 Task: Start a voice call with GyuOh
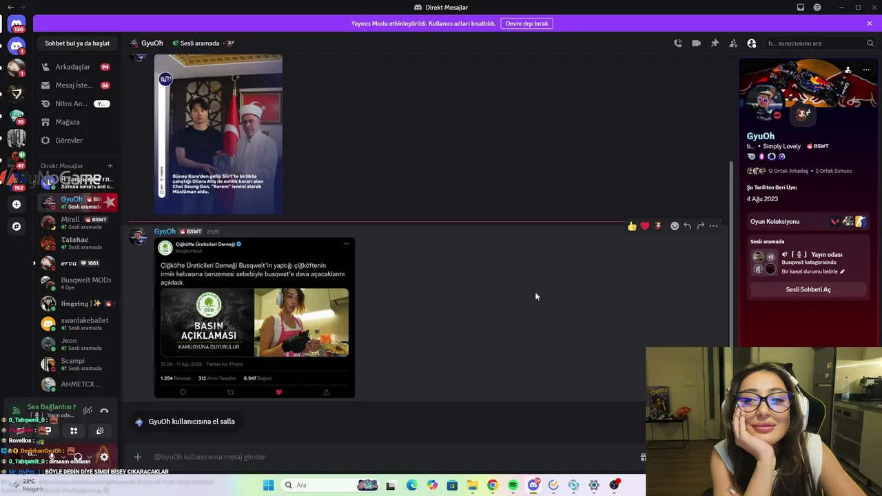coord(678,43)
